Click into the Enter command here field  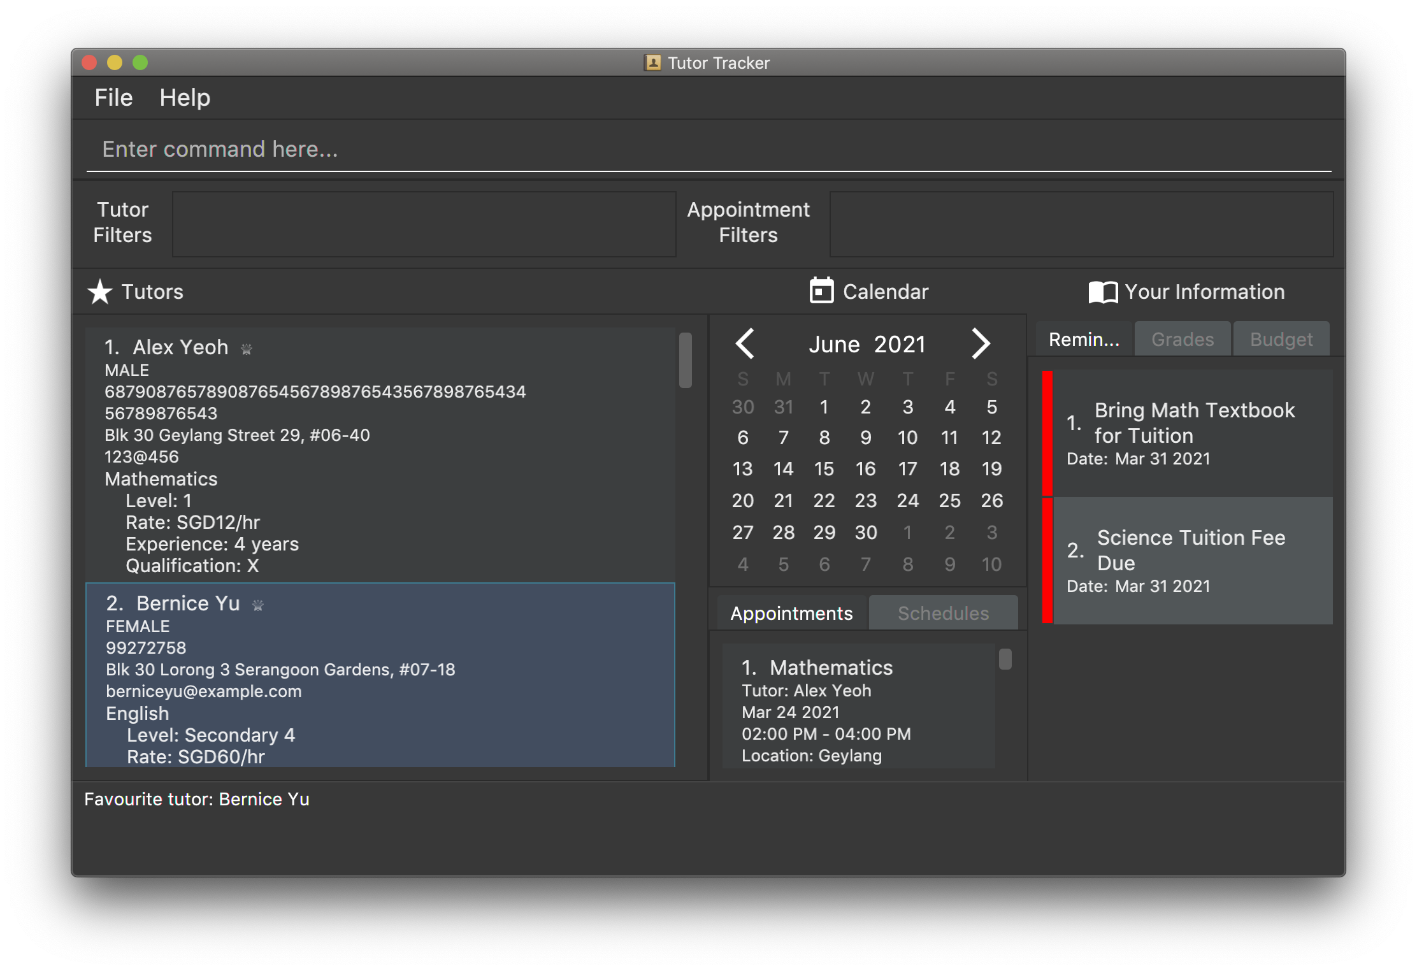pos(707,149)
